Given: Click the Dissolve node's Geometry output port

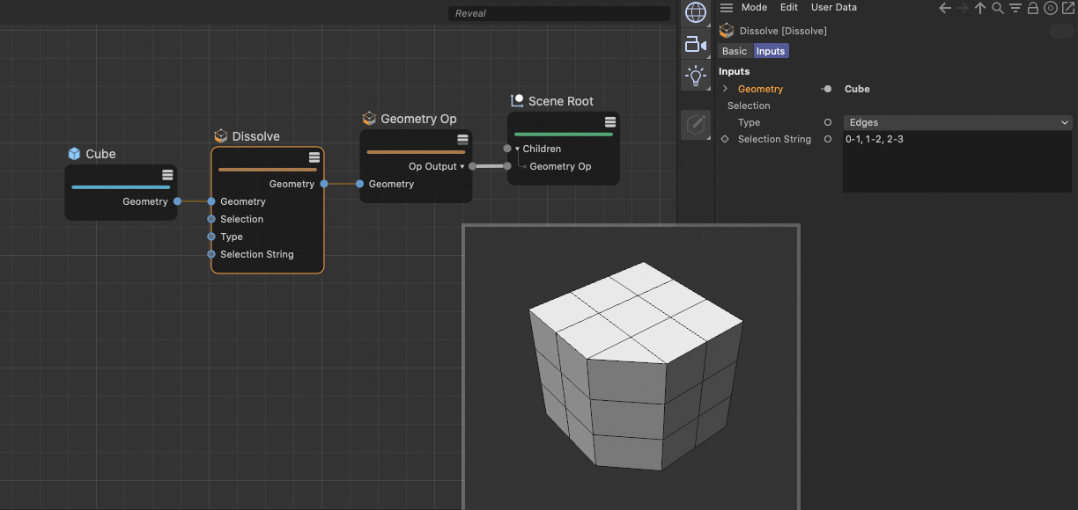Looking at the screenshot, I should point(324,184).
